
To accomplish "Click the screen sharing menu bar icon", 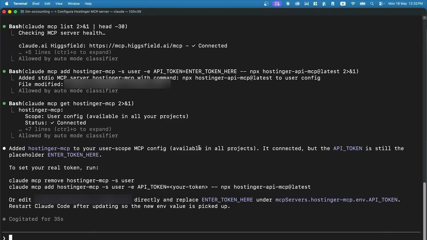I will click(x=277, y=4).
